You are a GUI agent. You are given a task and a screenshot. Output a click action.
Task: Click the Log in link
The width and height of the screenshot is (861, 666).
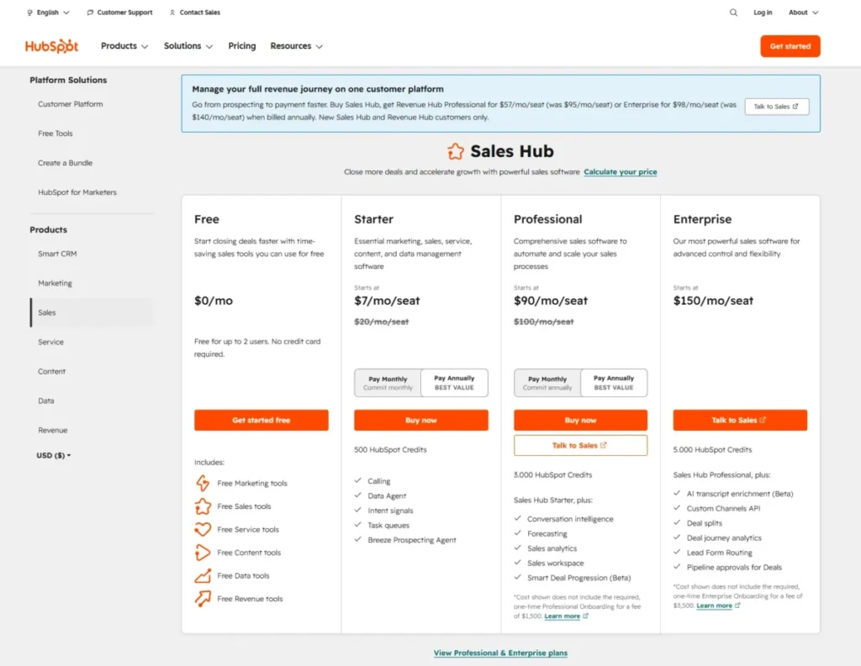[x=762, y=12]
